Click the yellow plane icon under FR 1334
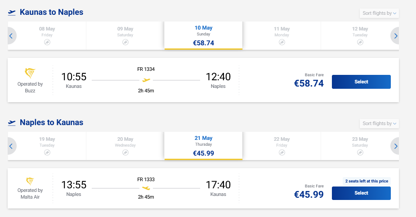Image resolution: width=416 pixels, height=217 pixels. pos(146,80)
